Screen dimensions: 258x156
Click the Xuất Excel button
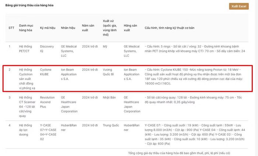pos(239,6)
